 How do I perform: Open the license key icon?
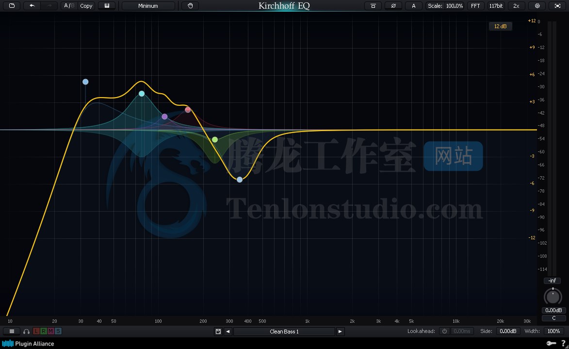click(x=551, y=343)
